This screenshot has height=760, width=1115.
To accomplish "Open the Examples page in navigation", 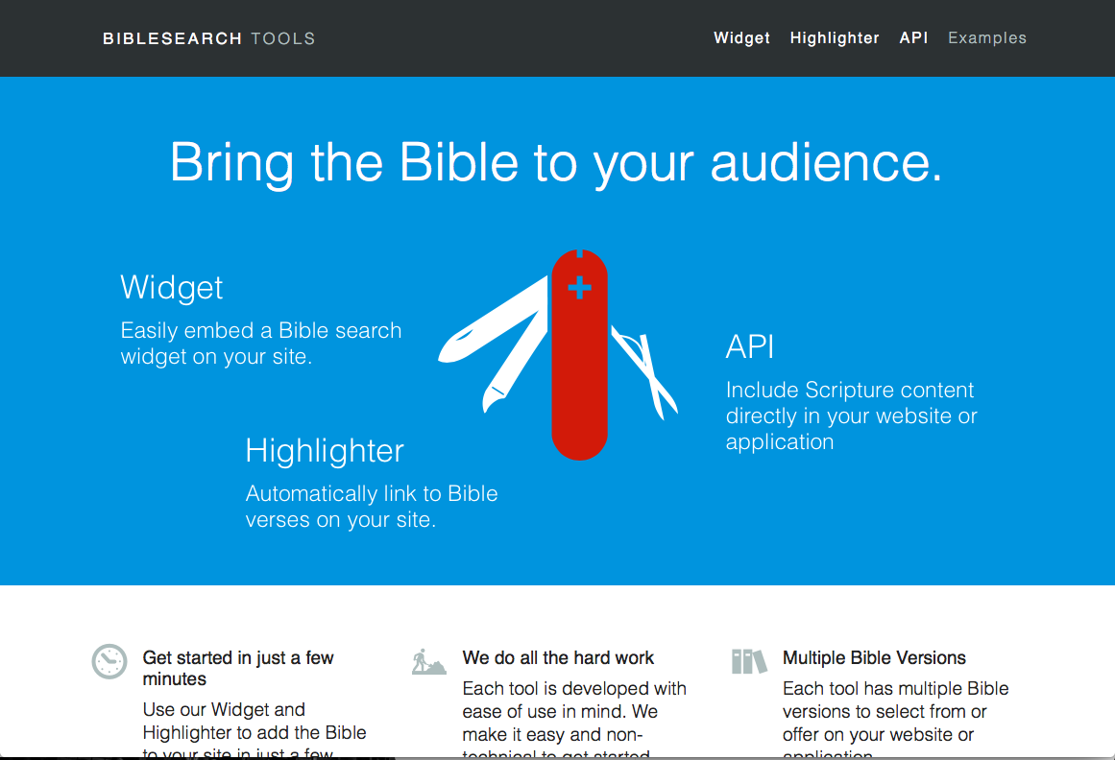I will [987, 38].
